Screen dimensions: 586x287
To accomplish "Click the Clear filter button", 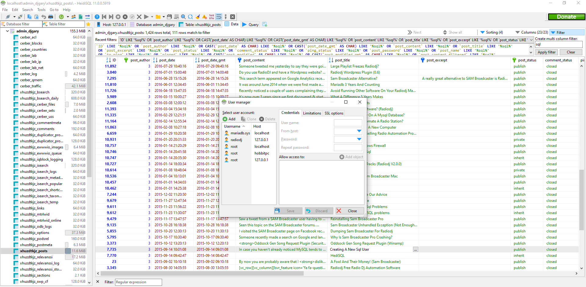I will pyautogui.click(x=571, y=52).
